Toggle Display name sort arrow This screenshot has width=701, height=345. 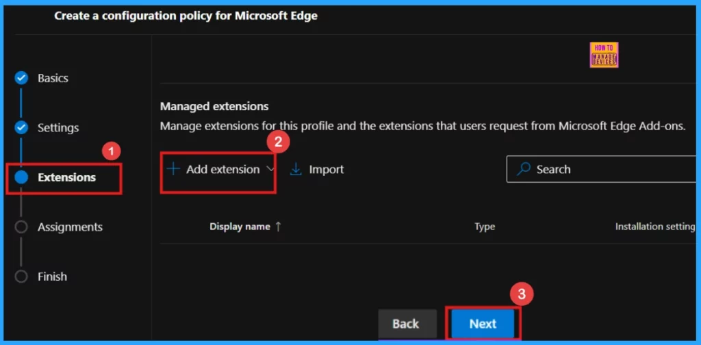click(278, 227)
